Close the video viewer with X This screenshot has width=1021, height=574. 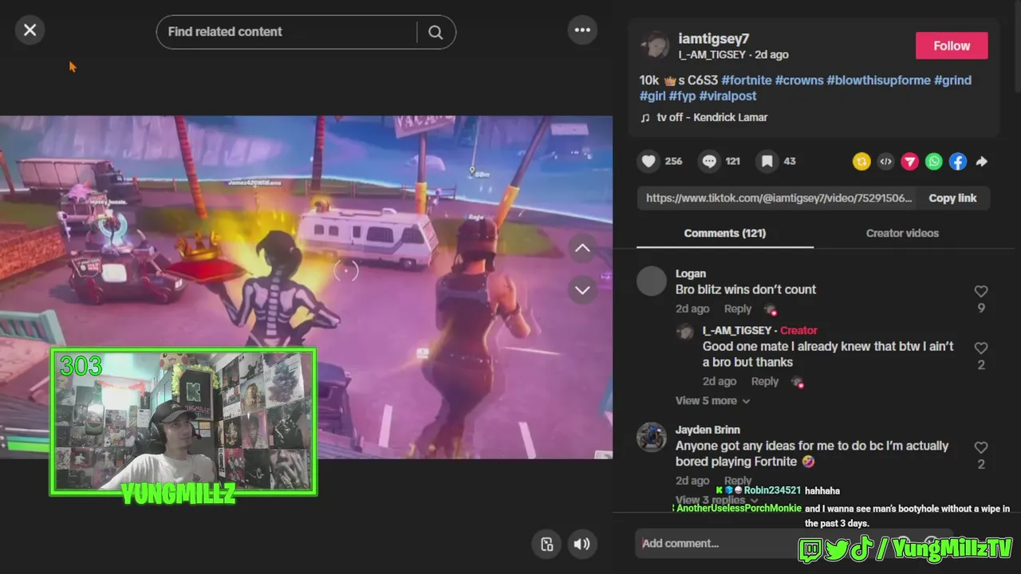coord(30,30)
